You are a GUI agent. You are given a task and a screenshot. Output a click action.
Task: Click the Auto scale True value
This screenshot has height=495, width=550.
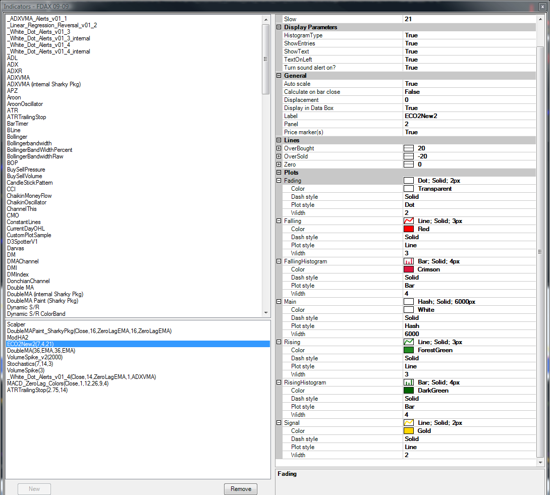click(x=469, y=83)
